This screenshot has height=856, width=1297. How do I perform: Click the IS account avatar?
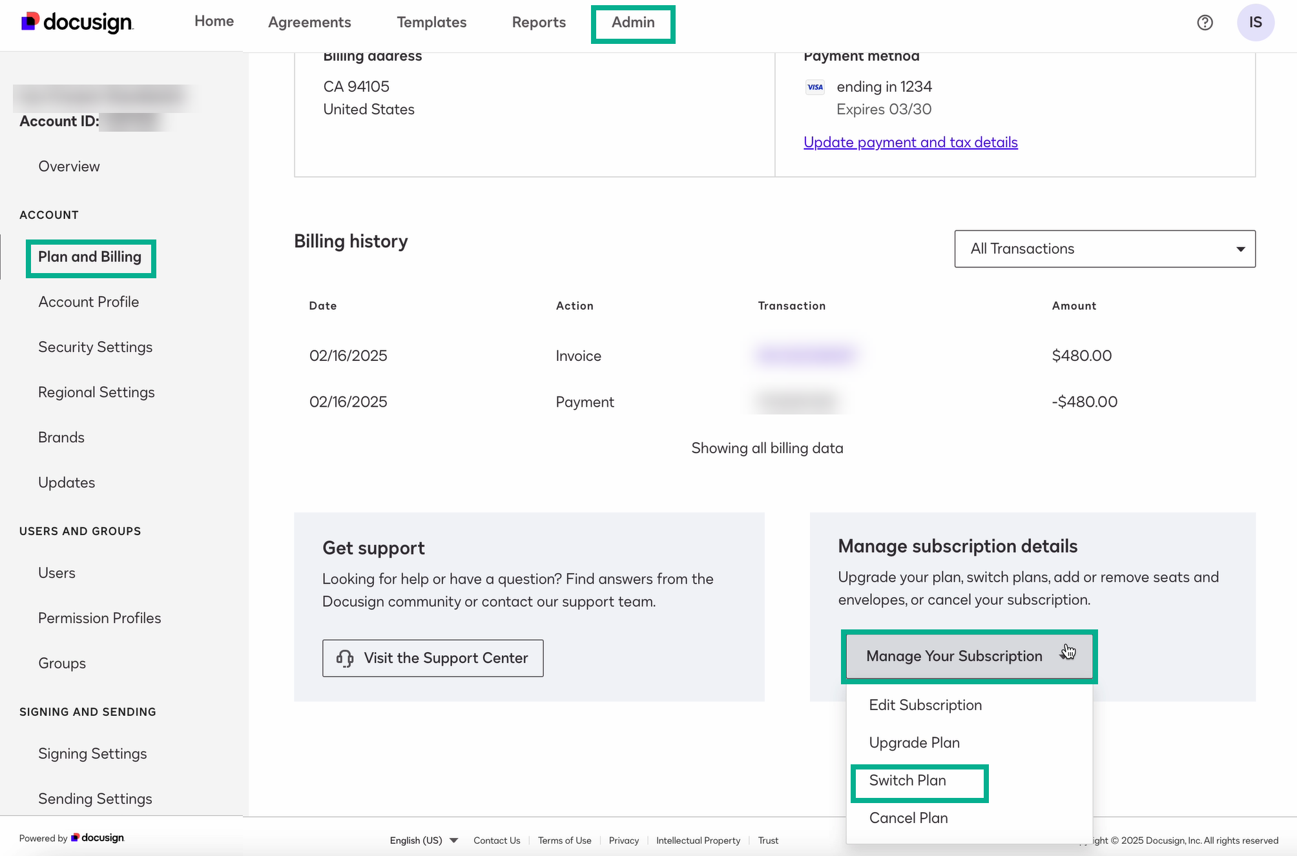pos(1255,22)
